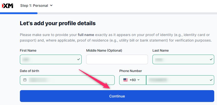The image size is (217, 105).
Task: Click the XM logo
Action: [8, 6]
